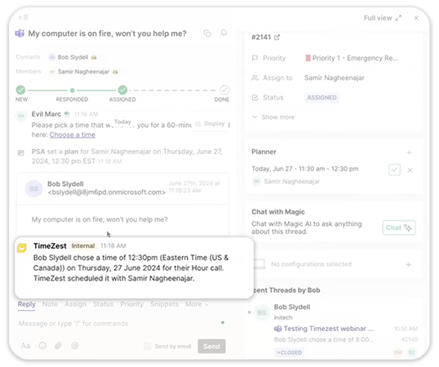Switch to the Reply tab

[27, 304]
